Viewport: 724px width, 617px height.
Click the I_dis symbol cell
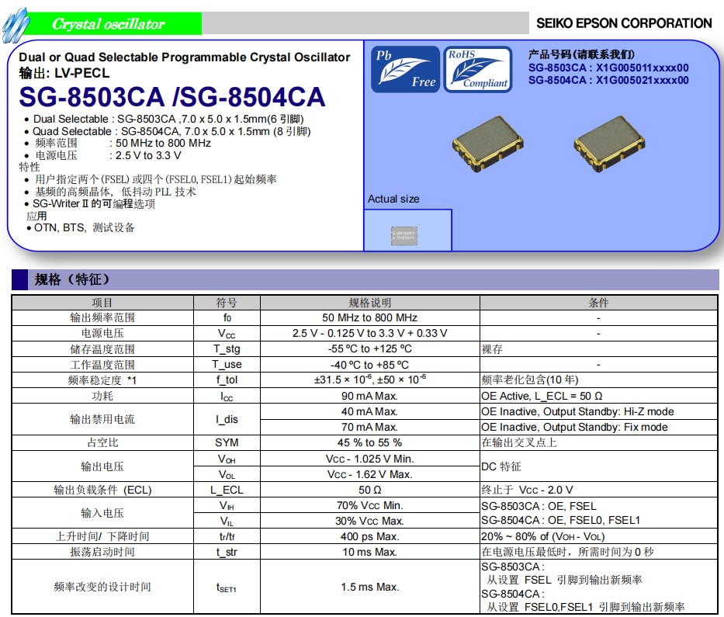pyautogui.click(x=227, y=419)
